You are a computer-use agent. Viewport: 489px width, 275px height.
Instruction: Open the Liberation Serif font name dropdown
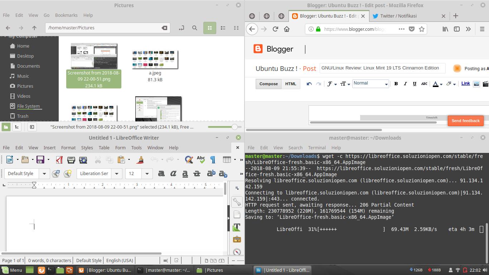[x=117, y=173]
